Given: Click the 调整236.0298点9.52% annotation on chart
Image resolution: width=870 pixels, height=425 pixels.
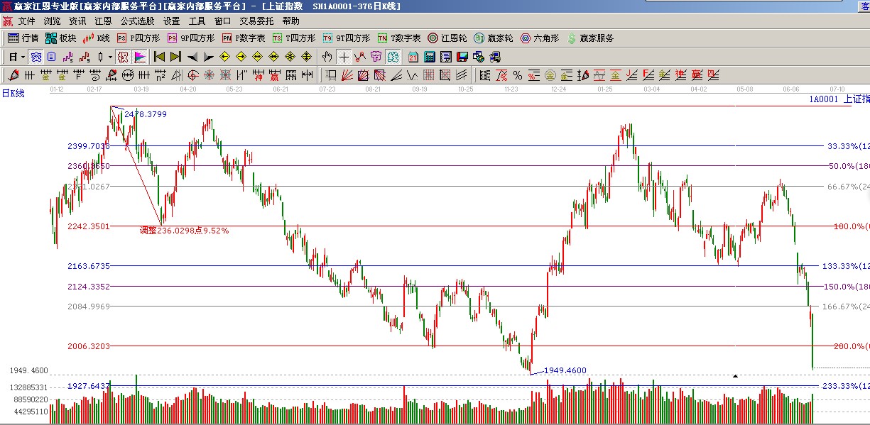Looking at the screenshot, I should click(184, 231).
